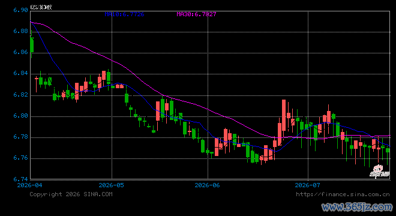Image resolution: width=396 pixels, height=216 pixels.
Task: Click the 2026-05 date axis label
Action: point(112,185)
